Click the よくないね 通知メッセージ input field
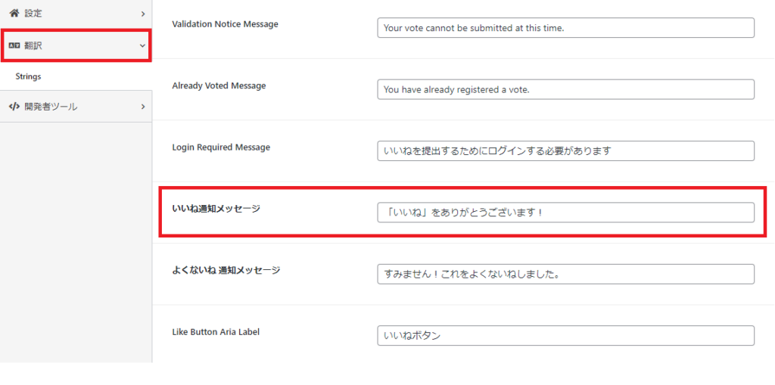The image size is (775, 385). pyautogui.click(x=565, y=274)
